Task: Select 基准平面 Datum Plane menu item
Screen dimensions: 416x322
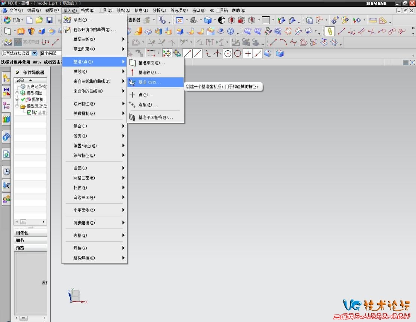Action: (155, 63)
